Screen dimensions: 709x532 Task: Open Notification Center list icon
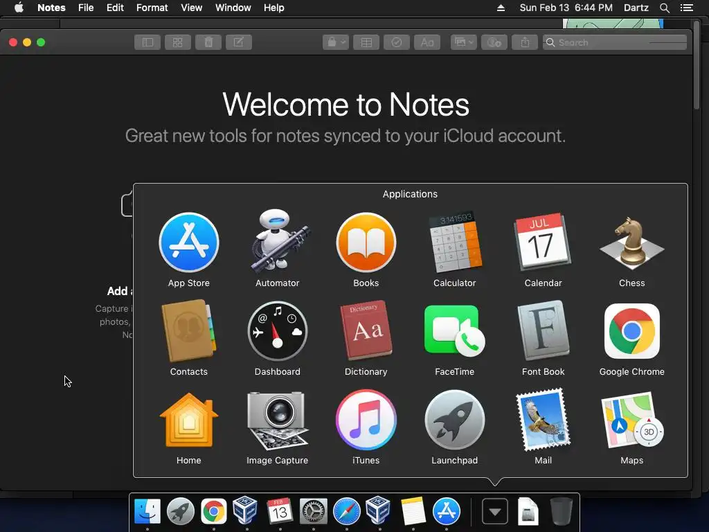tap(687, 8)
